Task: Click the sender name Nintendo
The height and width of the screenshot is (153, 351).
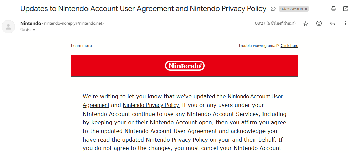Action: [x=31, y=23]
